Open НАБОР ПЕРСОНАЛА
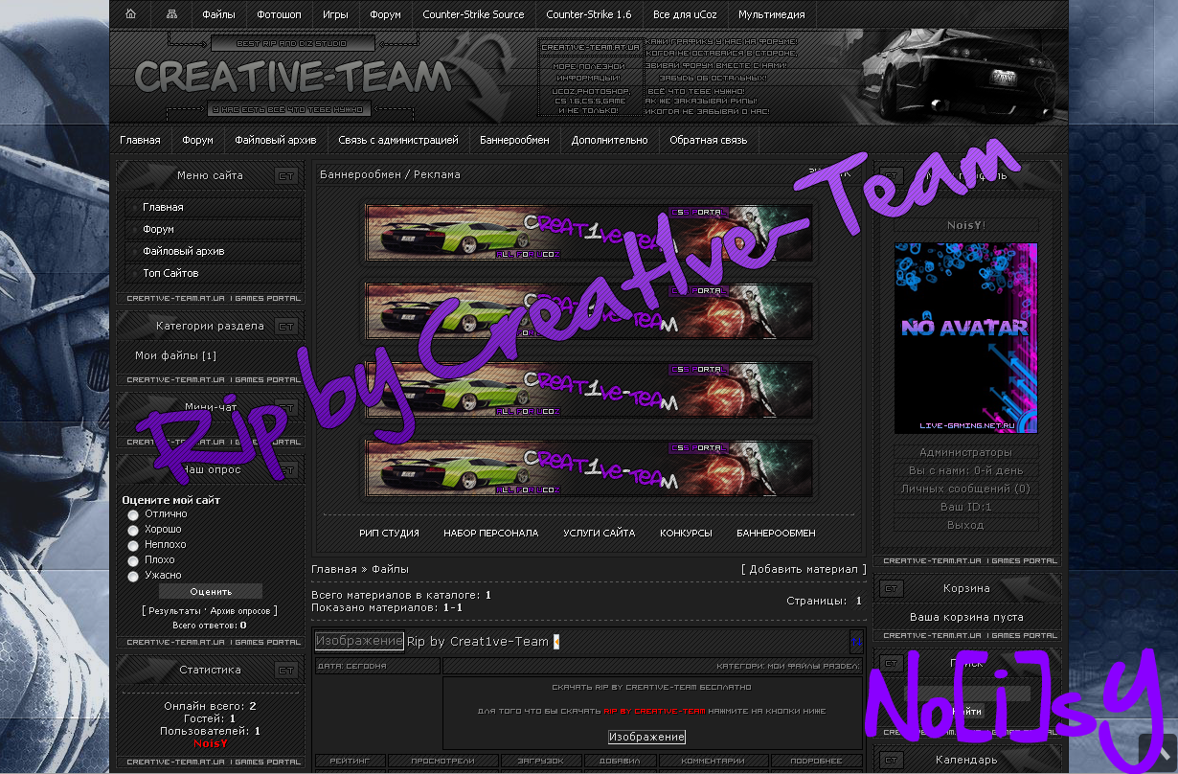Screen dimensions: 1178x774 pyautogui.click(x=490, y=533)
